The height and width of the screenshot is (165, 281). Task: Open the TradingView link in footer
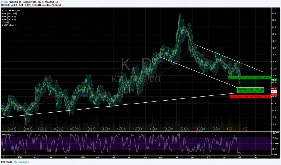24,162
